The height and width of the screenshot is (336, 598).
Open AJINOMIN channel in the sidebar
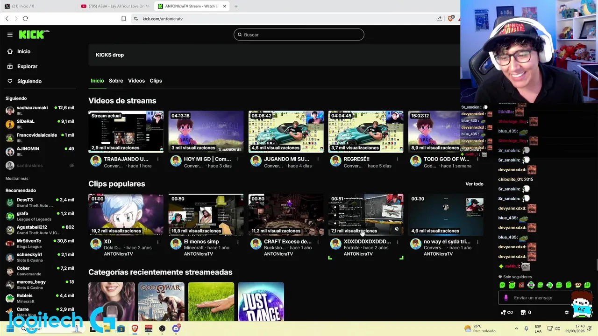(40, 151)
